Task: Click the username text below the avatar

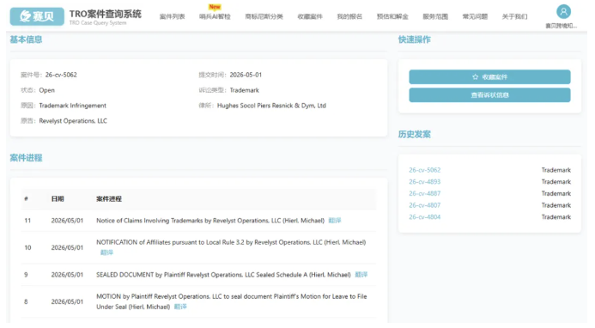Action: point(562,26)
